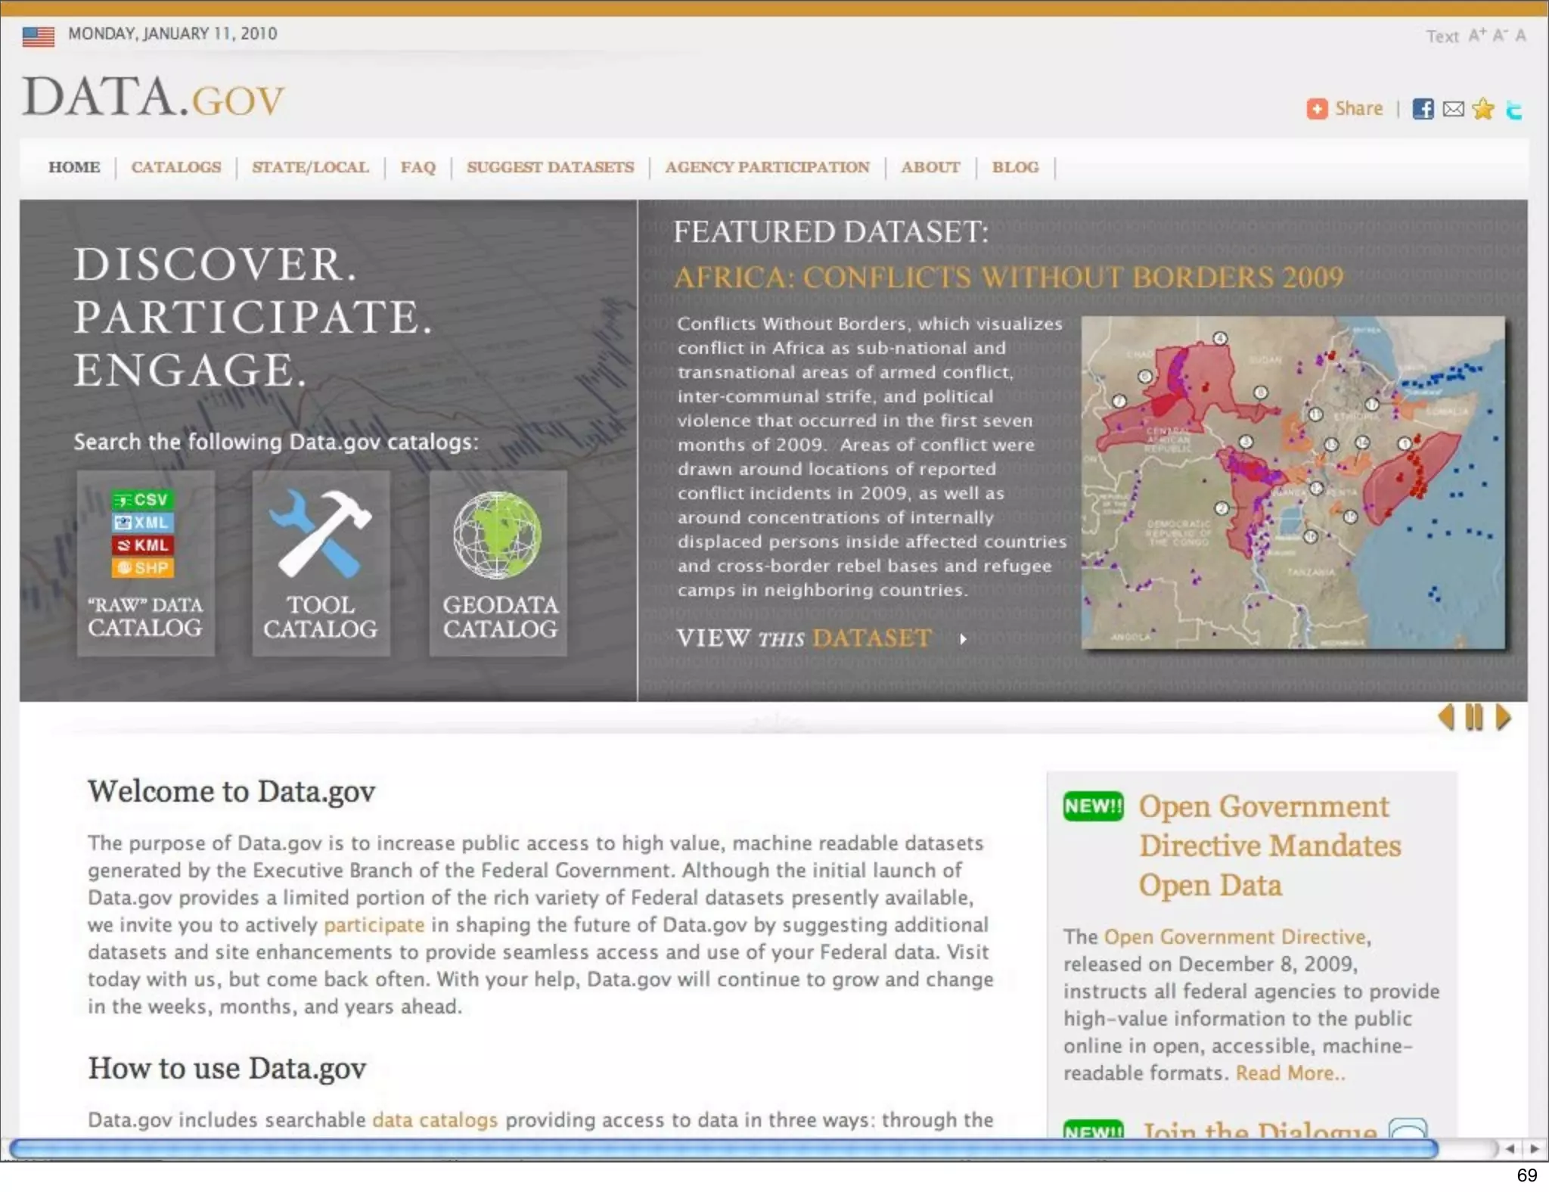Click the Africa conflicts map thumbnail
The image size is (1549, 1192).
[1293, 483]
